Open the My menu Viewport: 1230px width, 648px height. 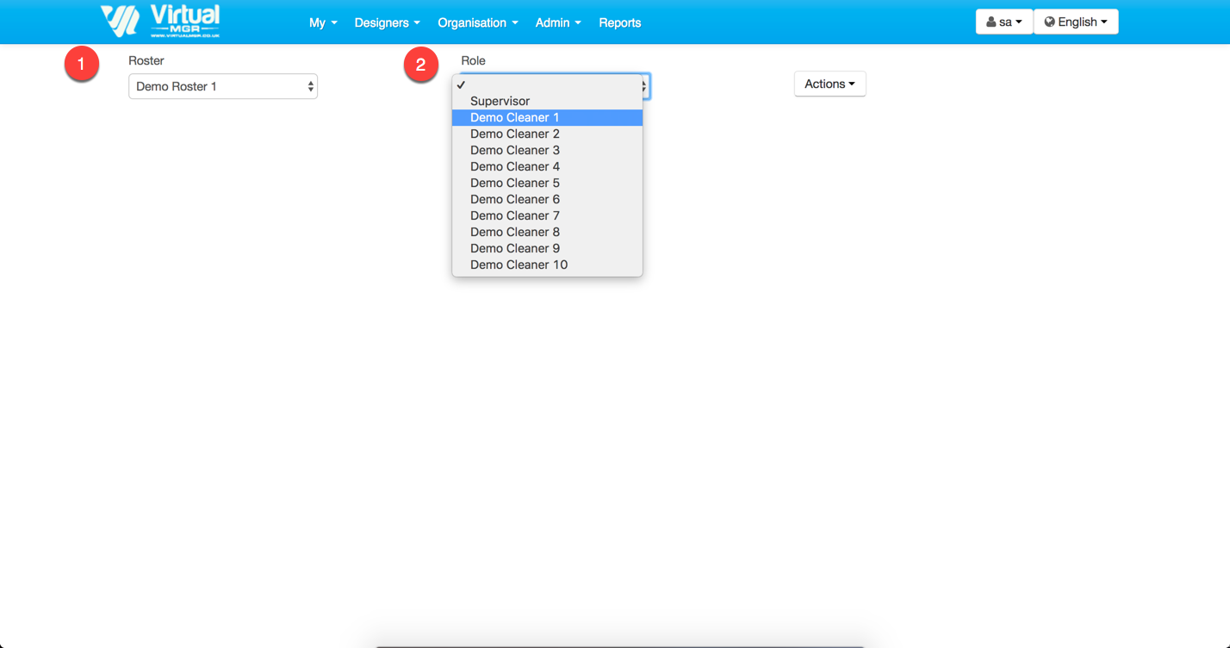coord(323,23)
